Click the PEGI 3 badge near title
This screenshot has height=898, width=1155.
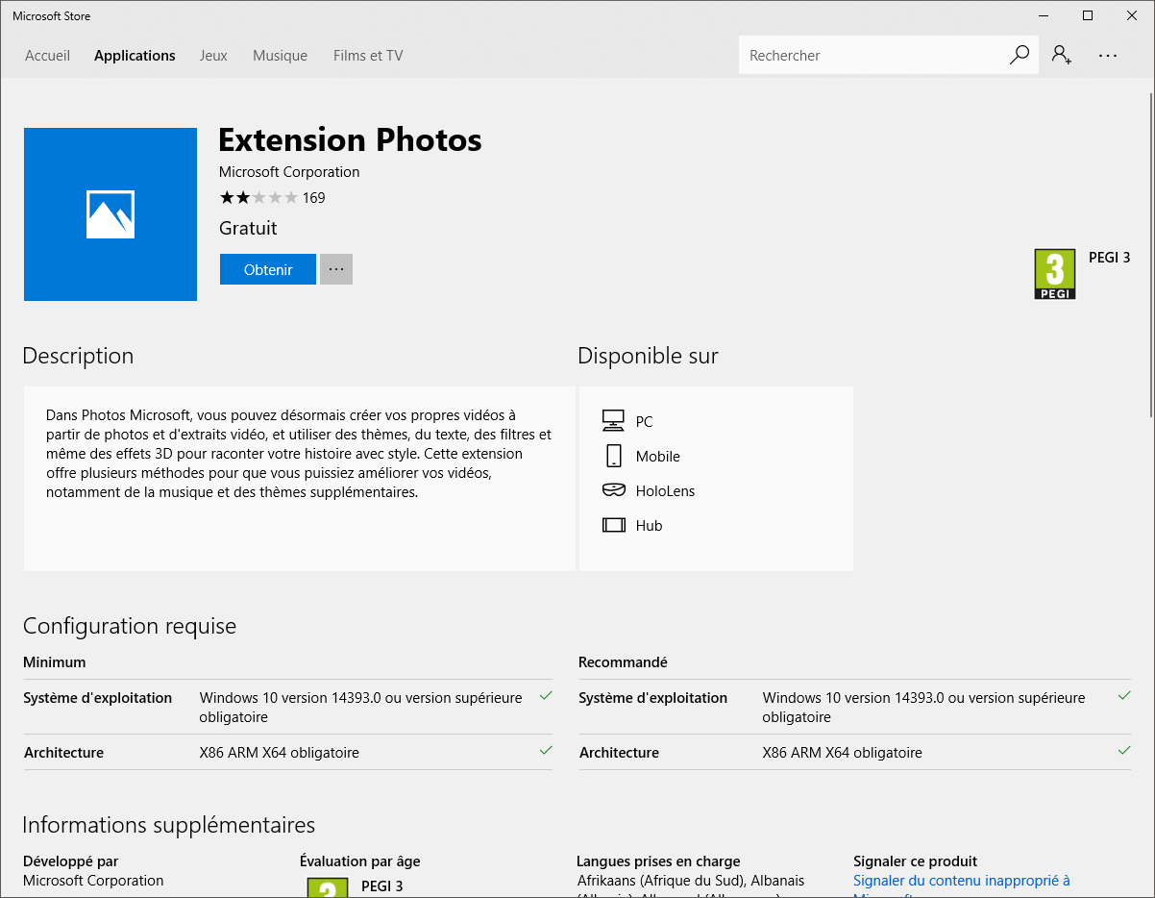[1054, 274]
